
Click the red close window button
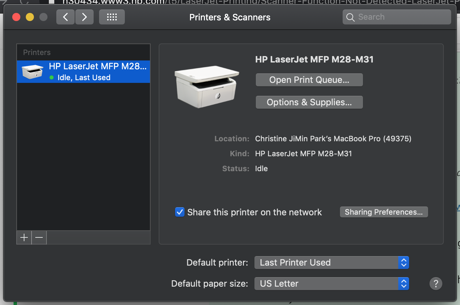(x=16, y=17)
